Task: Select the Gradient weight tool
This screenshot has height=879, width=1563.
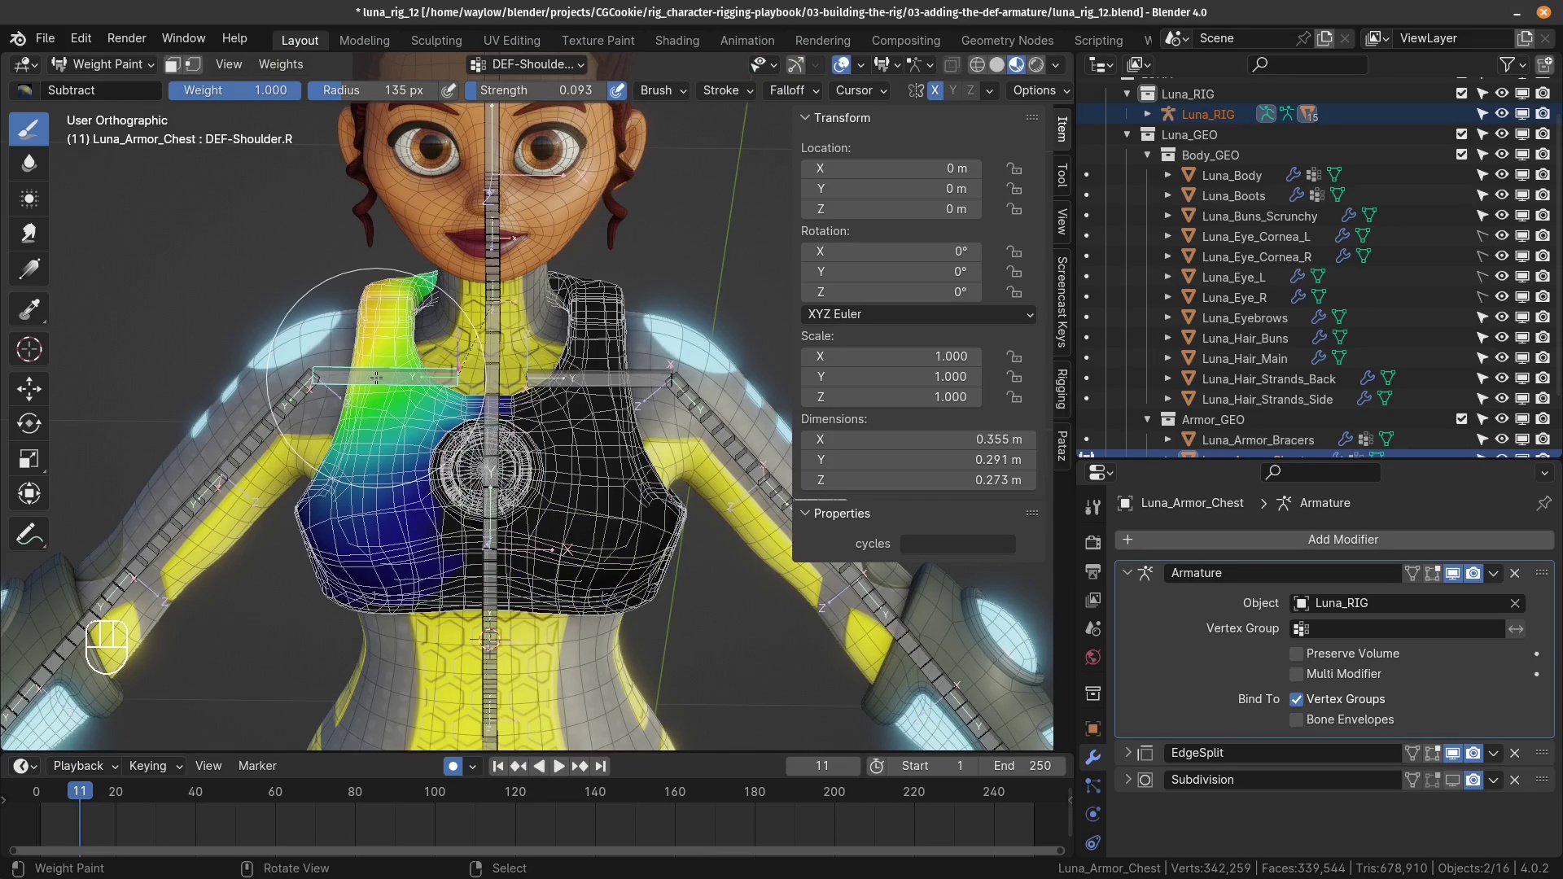Action: point(29,269)
